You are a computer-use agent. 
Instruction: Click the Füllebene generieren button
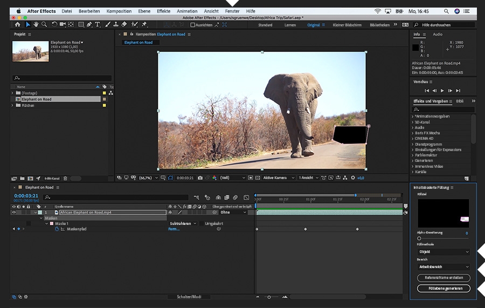click(x=444, y=289)
